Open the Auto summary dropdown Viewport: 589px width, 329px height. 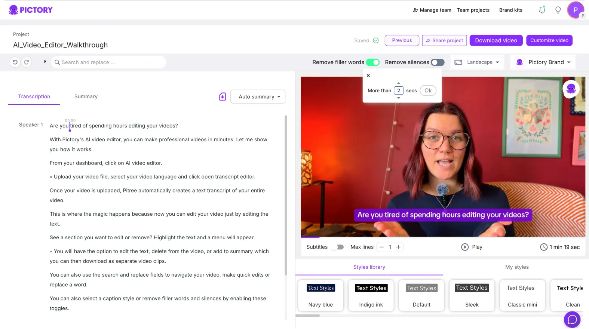click(x=258, y=97)
